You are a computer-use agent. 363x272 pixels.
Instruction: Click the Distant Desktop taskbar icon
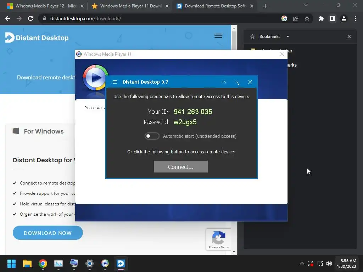tap(121, 263)
